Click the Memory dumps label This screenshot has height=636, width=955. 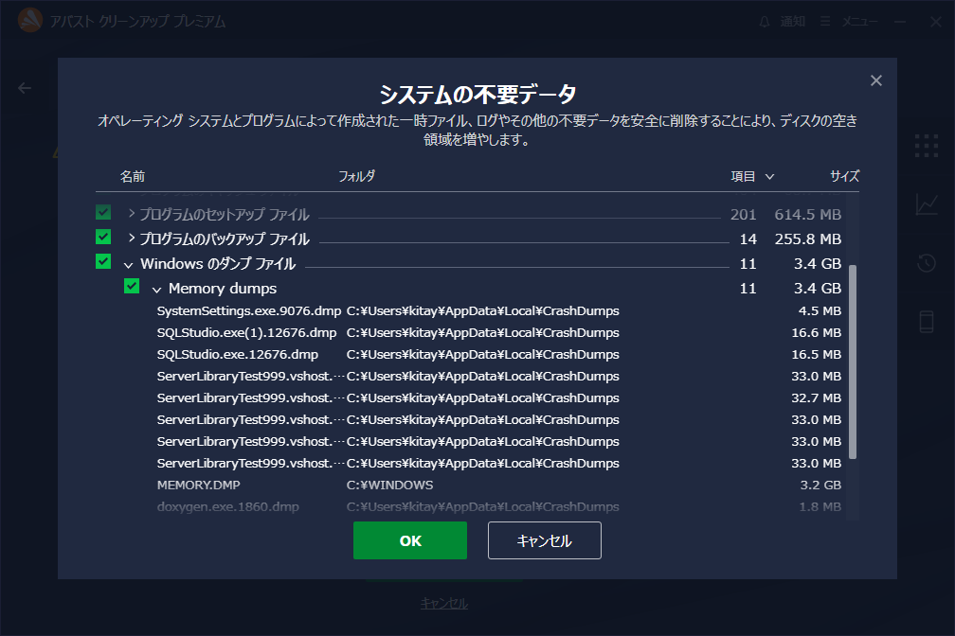click(x=223, y=289)
